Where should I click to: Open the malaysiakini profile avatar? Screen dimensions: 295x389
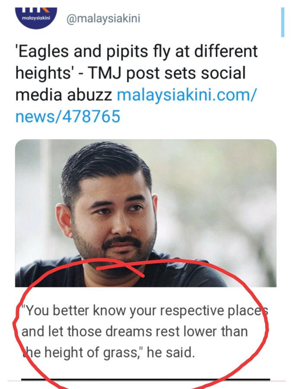coord(36,18)
